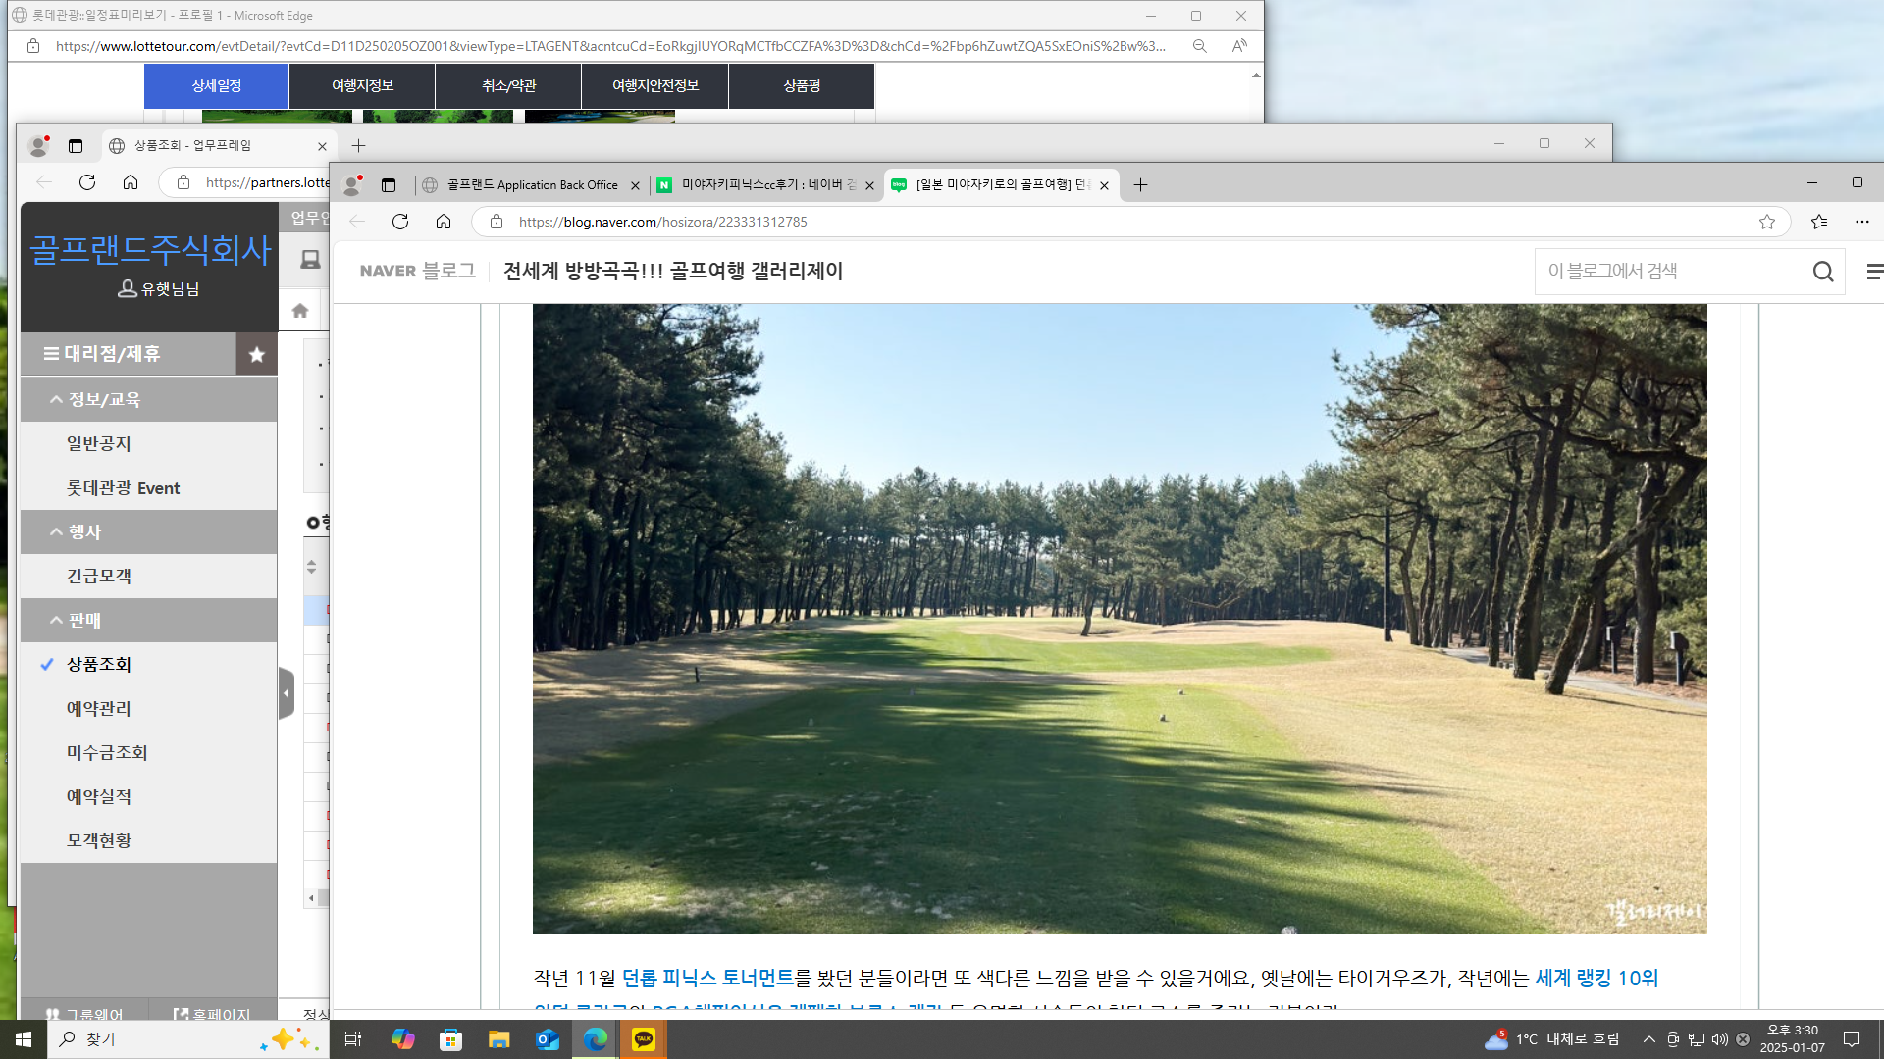Select 상세일정 tab in Lottetour window

click(217, 86)
